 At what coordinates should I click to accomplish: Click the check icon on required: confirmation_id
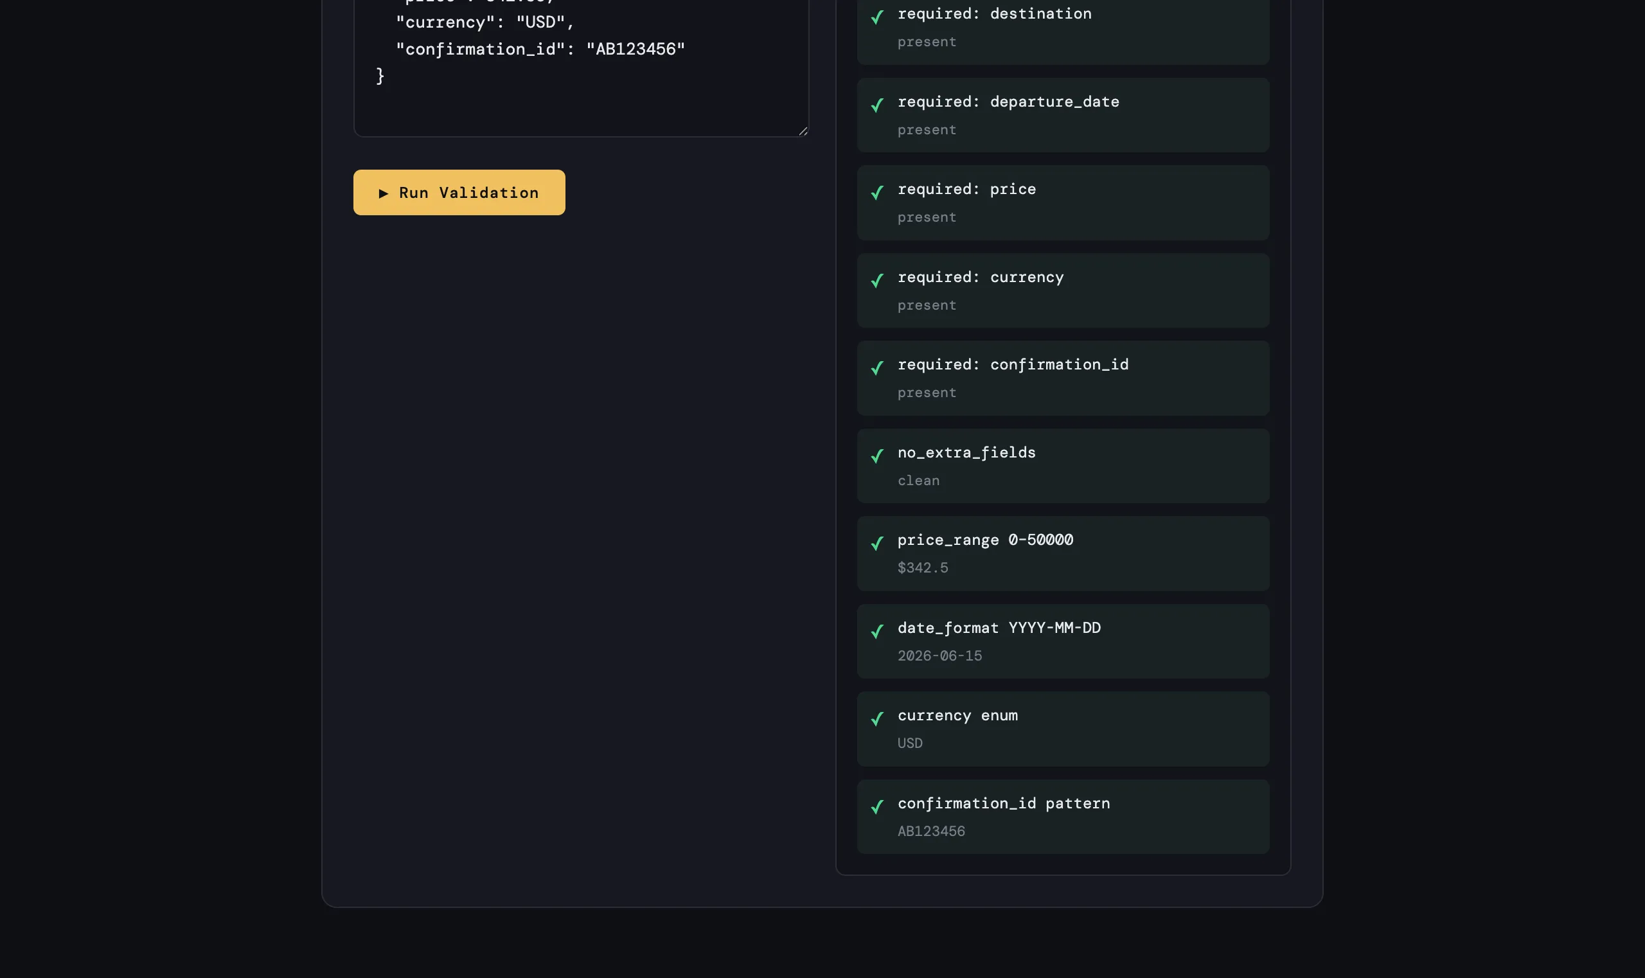pos(877,368)
